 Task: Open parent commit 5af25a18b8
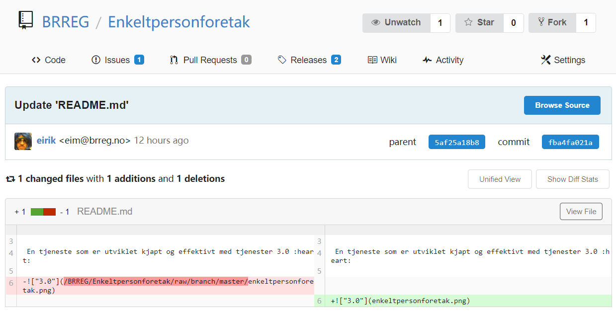pyautogui.click(x=457, y=142)
